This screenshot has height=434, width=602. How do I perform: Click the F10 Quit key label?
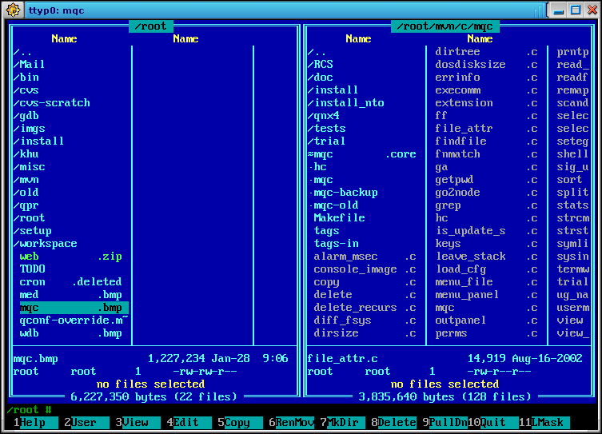point(499,422)
